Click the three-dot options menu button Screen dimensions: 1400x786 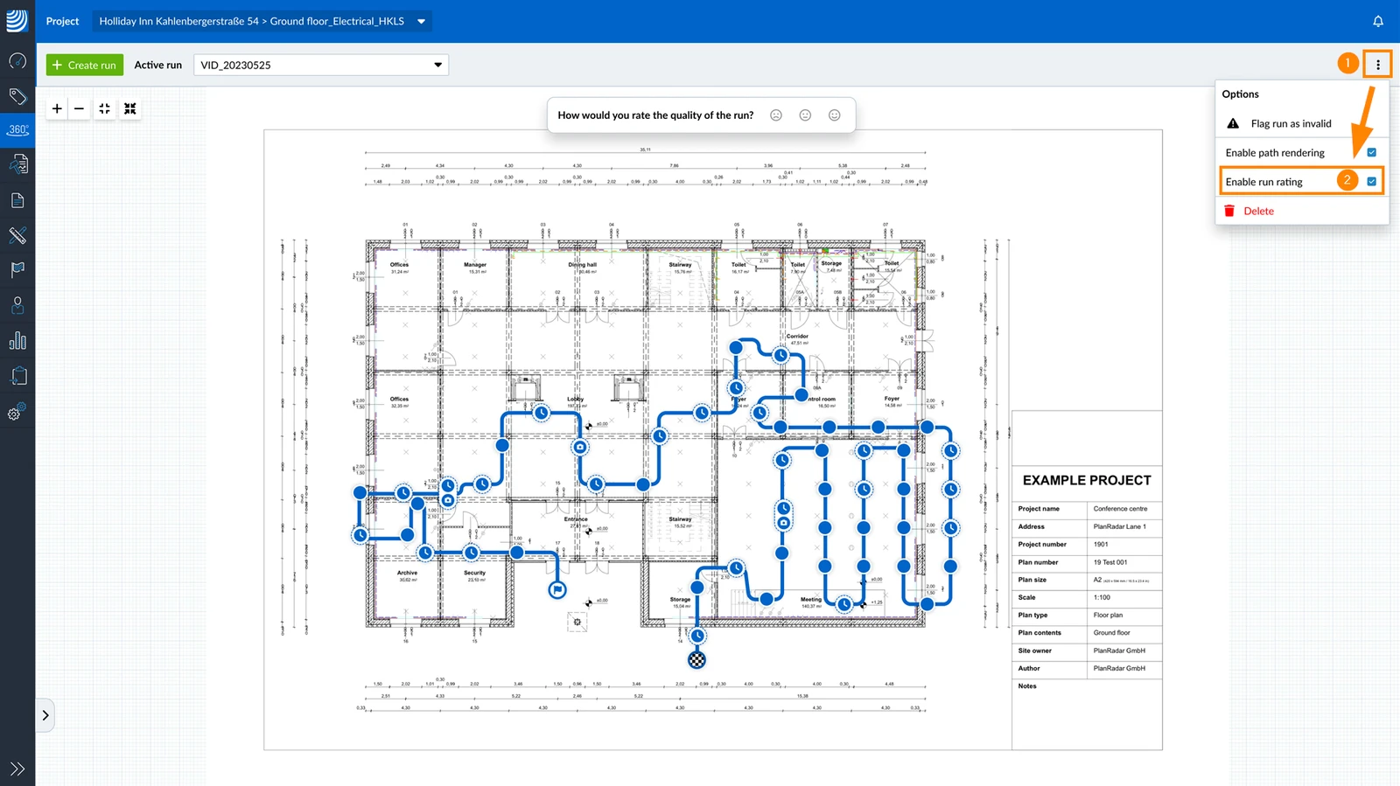point(1378,65)
